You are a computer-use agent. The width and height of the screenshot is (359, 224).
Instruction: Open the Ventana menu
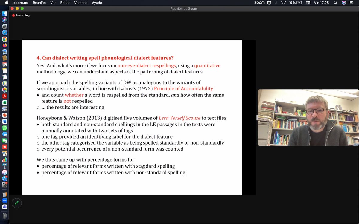click(81, 3)
